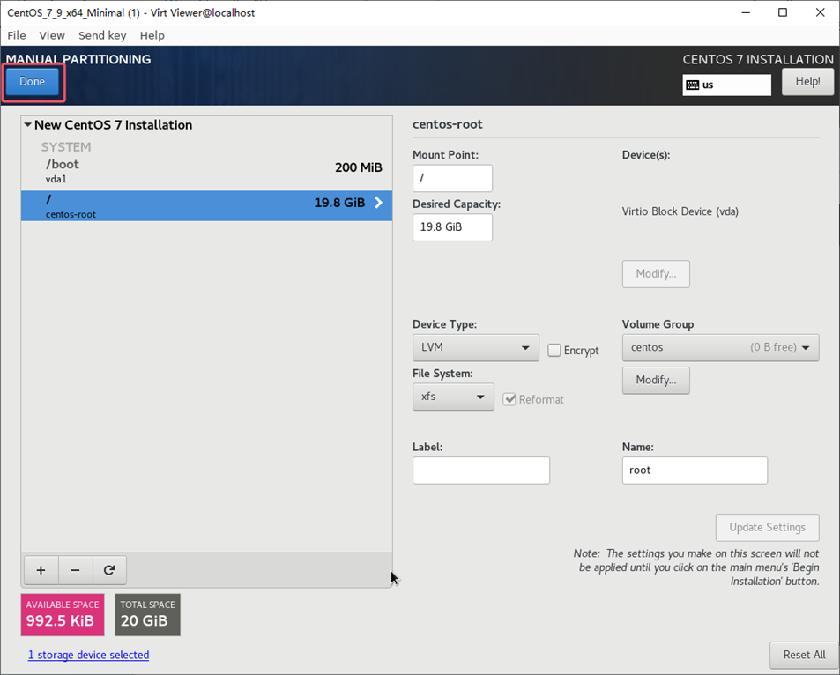840x675 pixels.
Task: Open the Help menu
Action: click(x=152, y=35)
